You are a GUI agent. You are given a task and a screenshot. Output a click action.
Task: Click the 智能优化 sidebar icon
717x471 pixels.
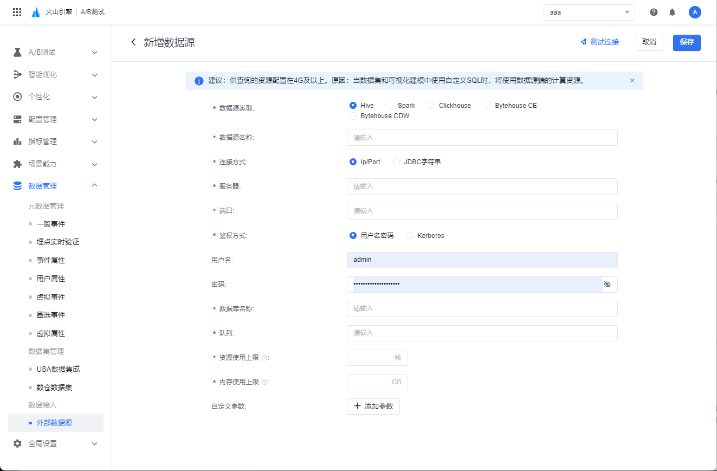(x=17, y=75)
